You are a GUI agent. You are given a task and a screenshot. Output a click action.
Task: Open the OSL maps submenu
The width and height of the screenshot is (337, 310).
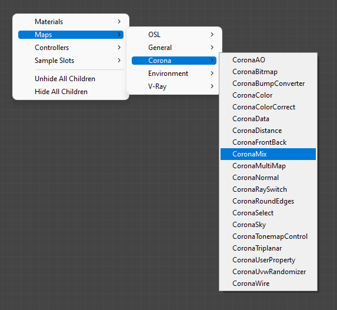(x=174, y=35)
